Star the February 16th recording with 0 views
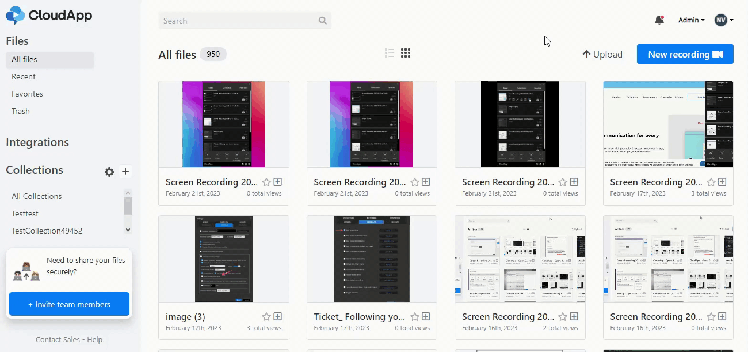This screenshot has width=748, height=352. pyautogui.click(x=711, y=316)
